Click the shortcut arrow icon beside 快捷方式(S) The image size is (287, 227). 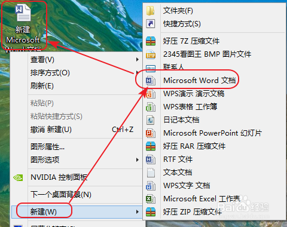click(151, 24)
